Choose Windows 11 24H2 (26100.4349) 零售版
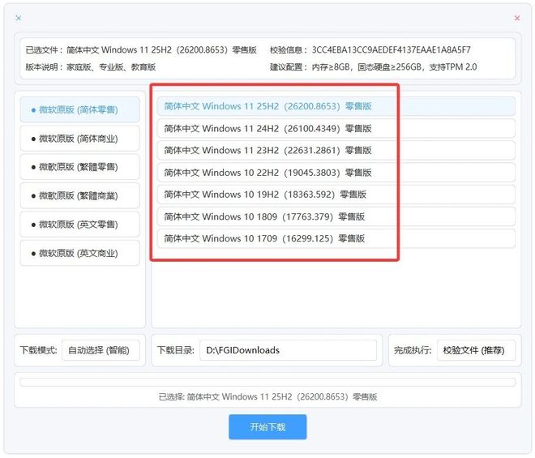Image resolution: width=535 pixels, height=458 pixels. 336,128
